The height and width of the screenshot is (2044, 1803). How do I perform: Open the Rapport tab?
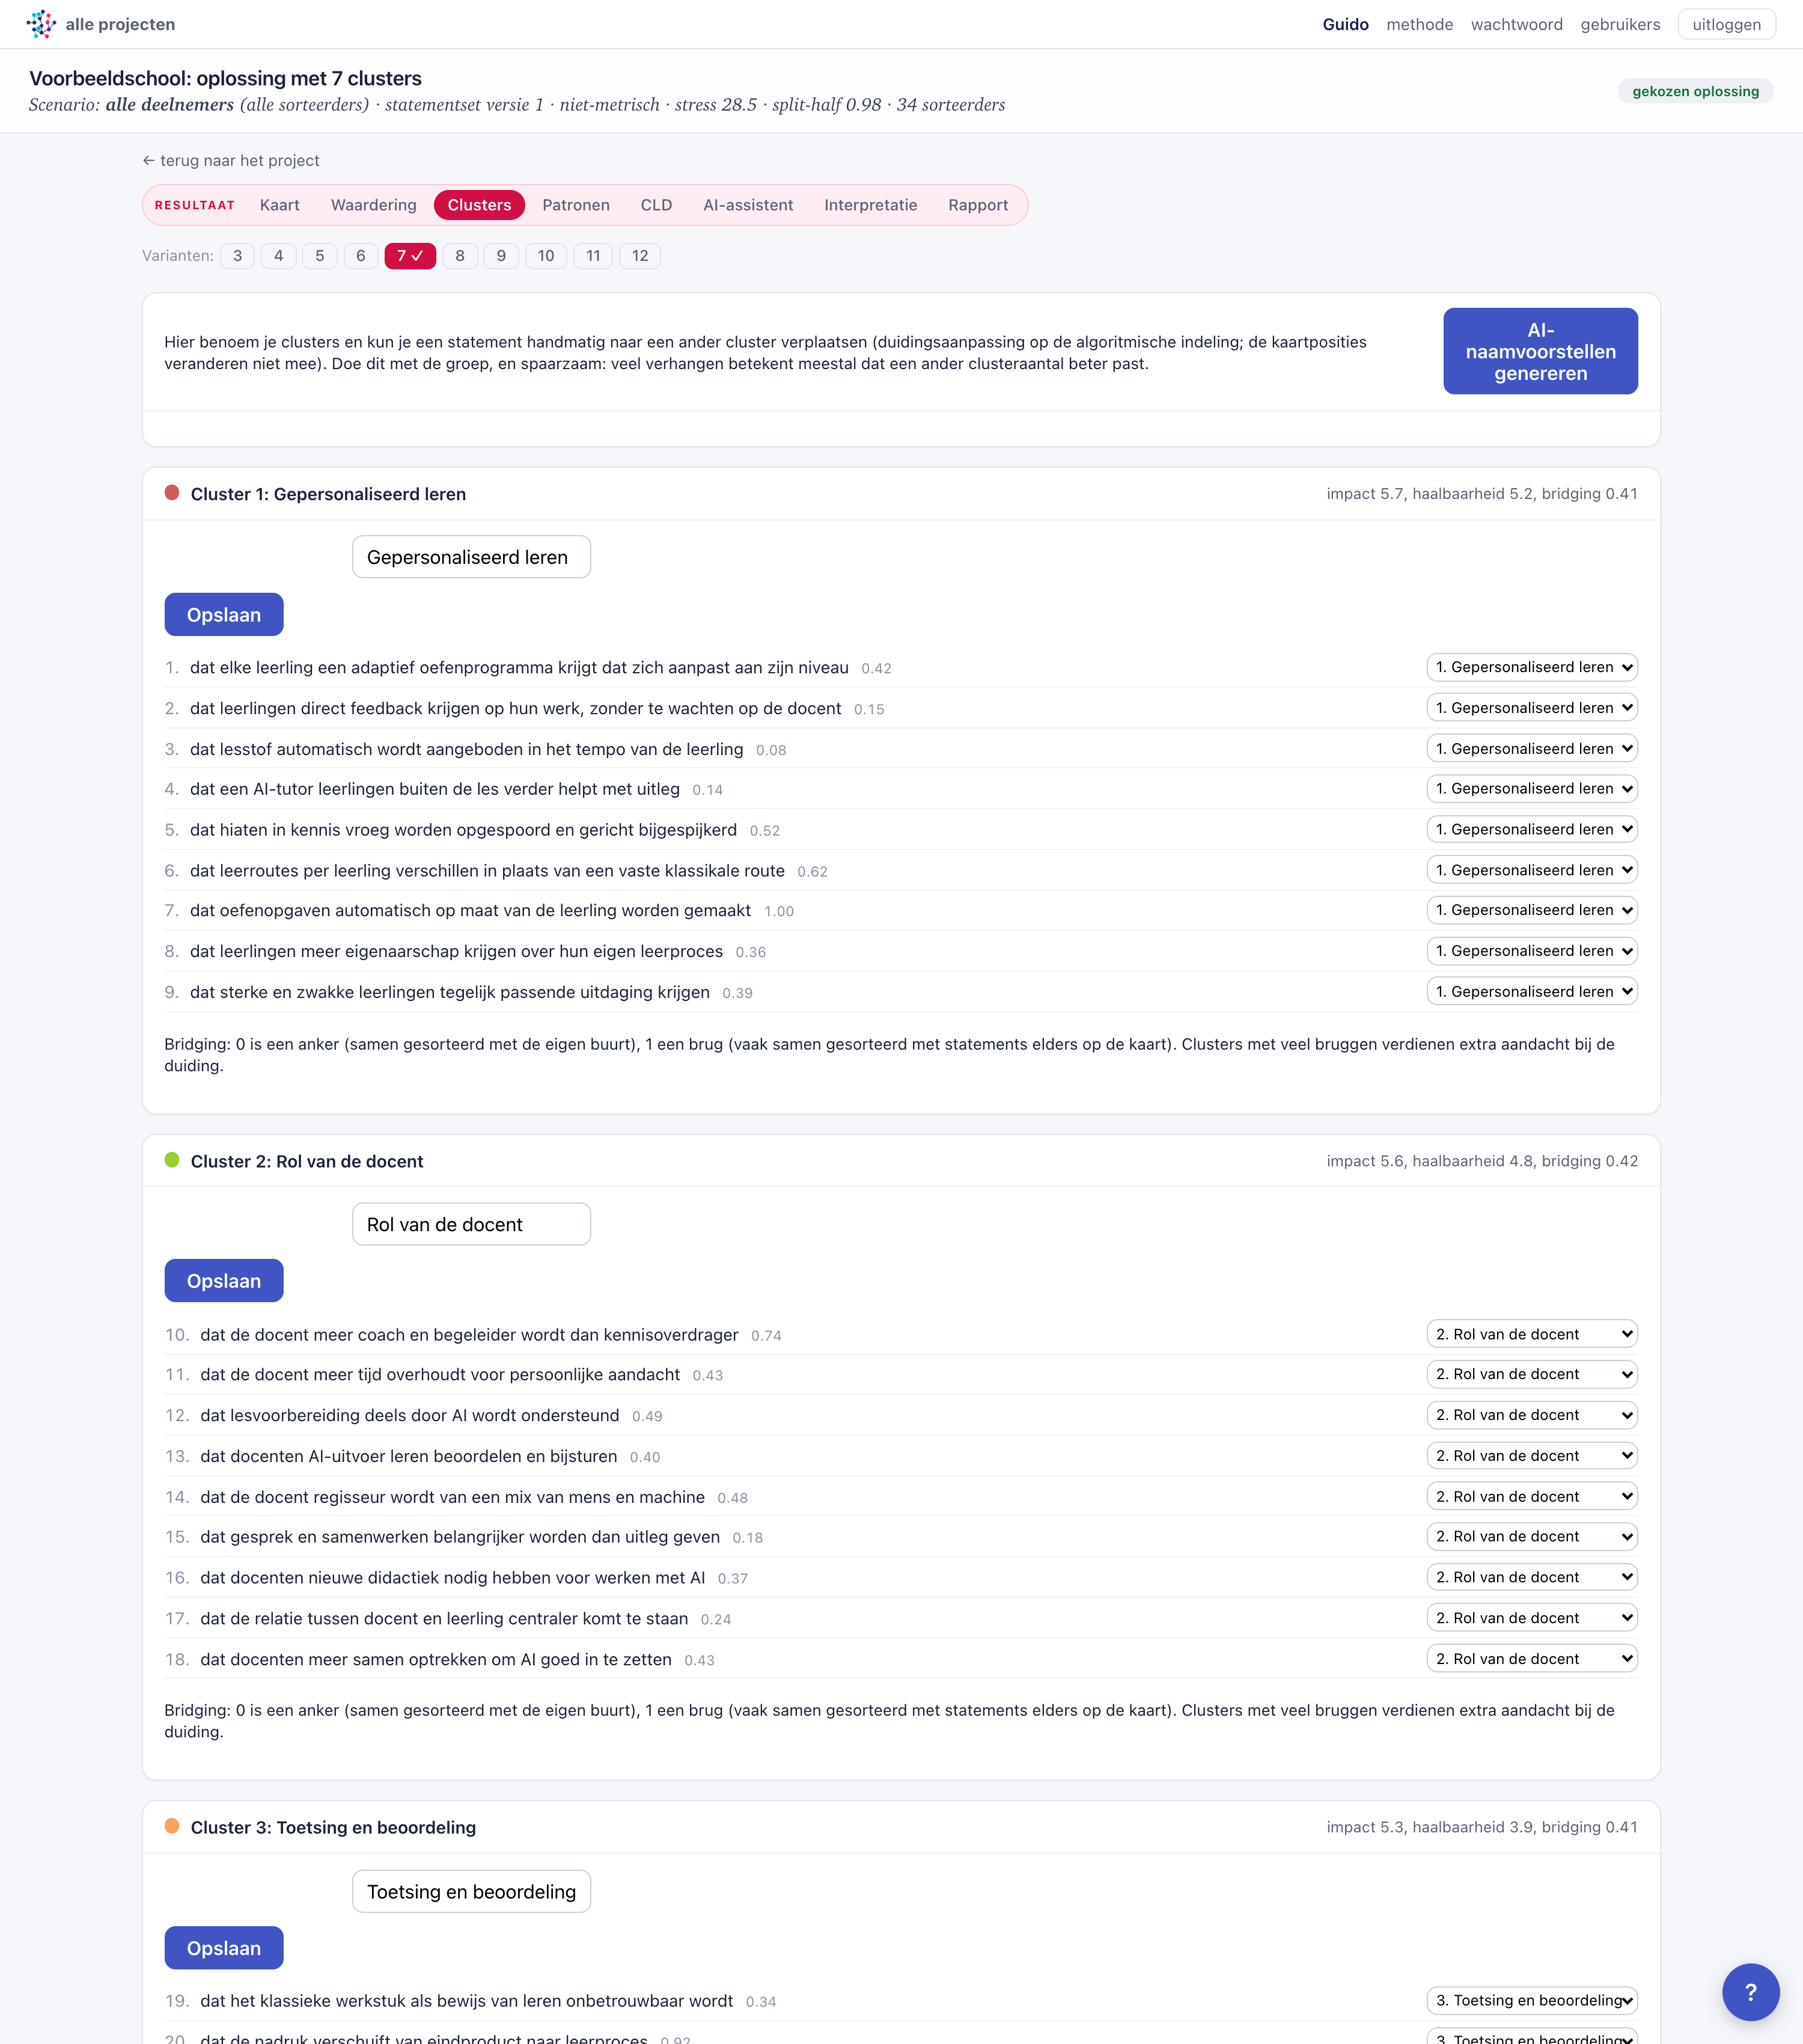point(978,205)
